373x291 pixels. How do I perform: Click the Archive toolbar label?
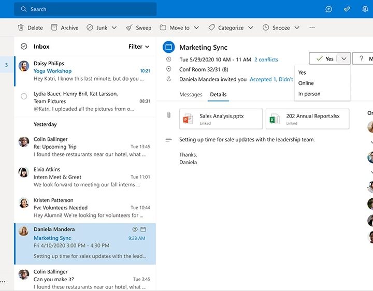click(69, 28)
